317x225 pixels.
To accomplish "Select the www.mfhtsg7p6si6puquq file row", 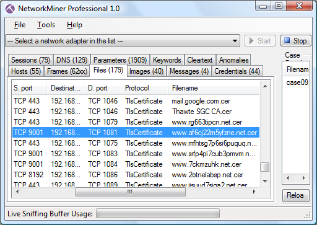I will pos(136,143).
